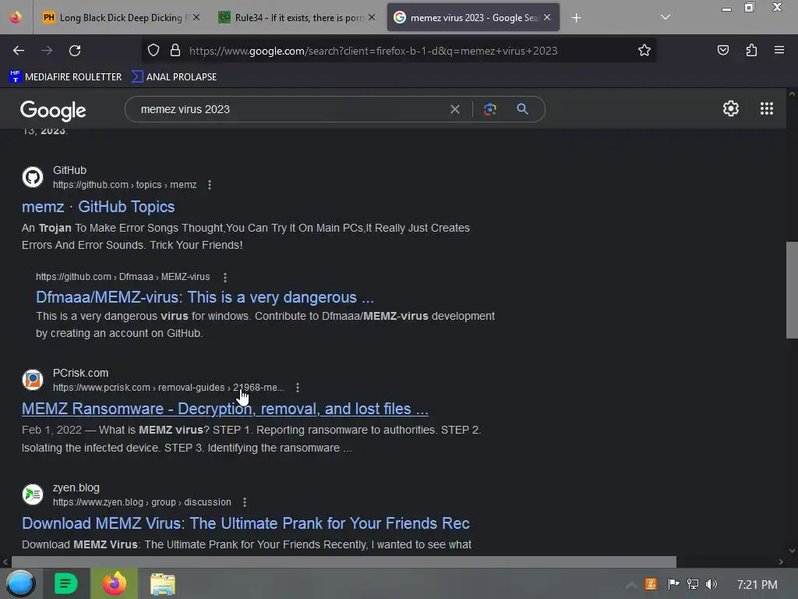Click the scroll right arrow
The image size is (798, 599).
(781, 562)
